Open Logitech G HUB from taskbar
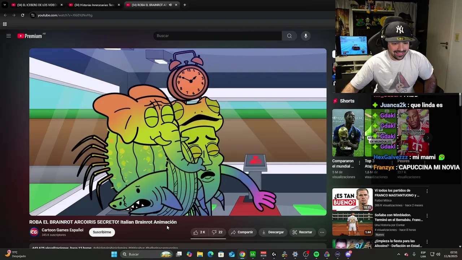 pos(274,254)
